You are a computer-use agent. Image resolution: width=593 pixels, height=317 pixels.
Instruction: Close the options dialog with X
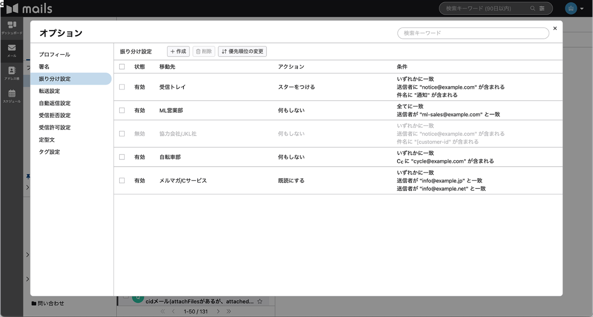tap(555, 28)
